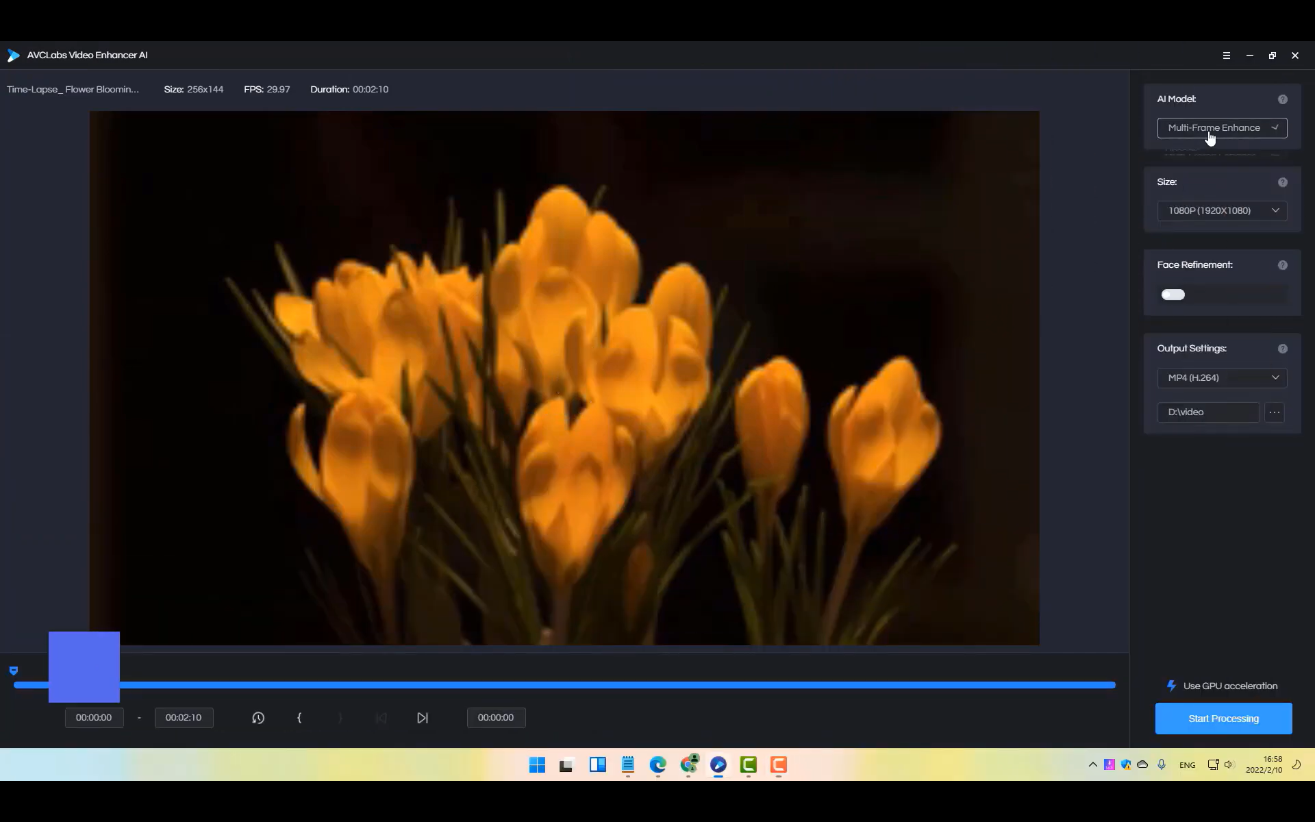
Task: Open the 1080P size dropdown
Action: coord(1223,211)
